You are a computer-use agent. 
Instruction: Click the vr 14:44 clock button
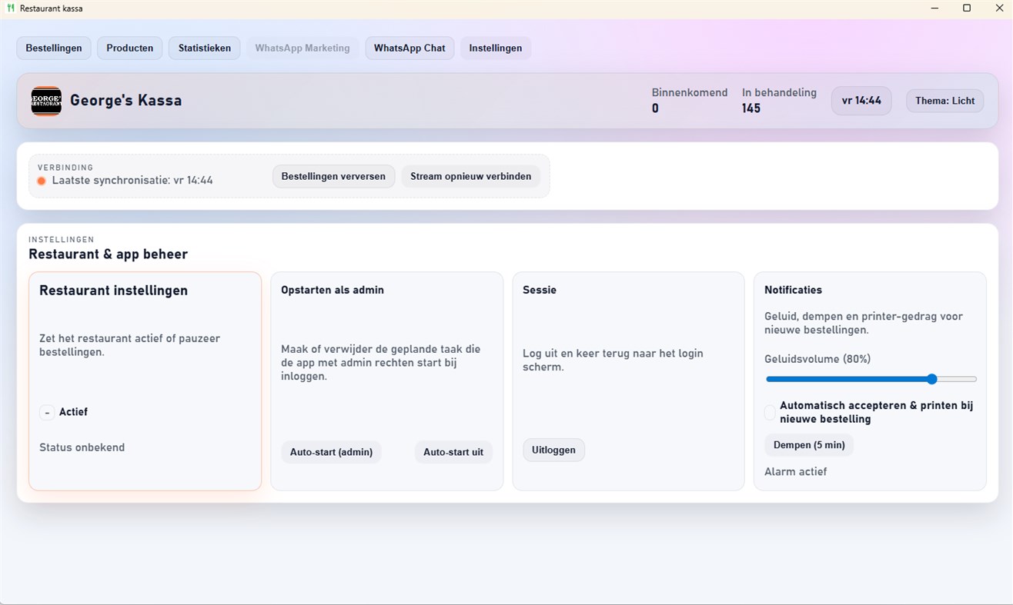click(x=861, y=101)
